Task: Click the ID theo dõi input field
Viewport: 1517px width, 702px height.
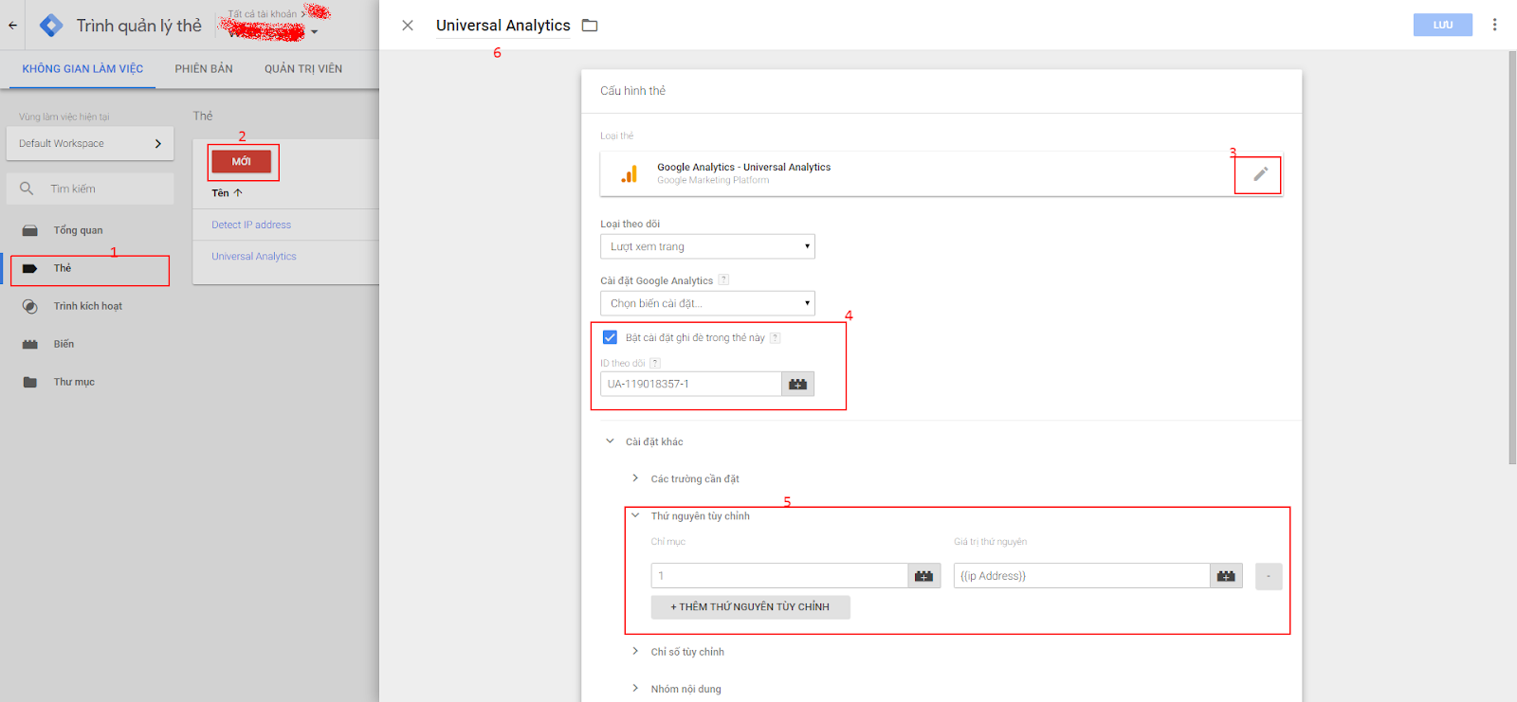Action: pyautogui.click(x=691, y=384)
